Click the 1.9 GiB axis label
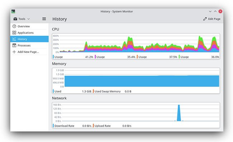 60,70
